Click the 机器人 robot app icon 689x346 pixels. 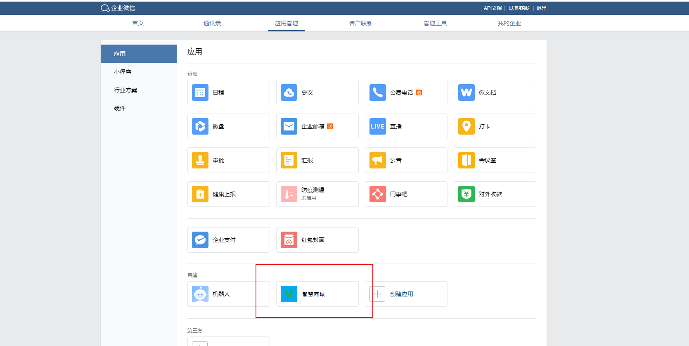[x=200, y=294]
